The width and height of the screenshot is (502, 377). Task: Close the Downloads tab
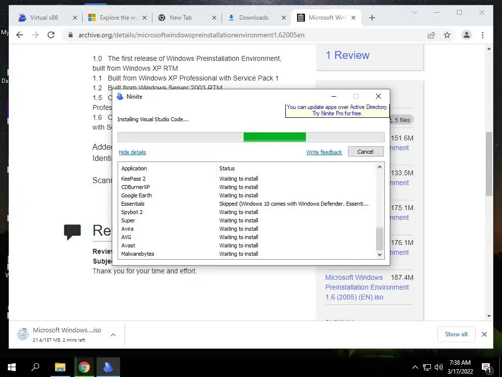[284, 18]
